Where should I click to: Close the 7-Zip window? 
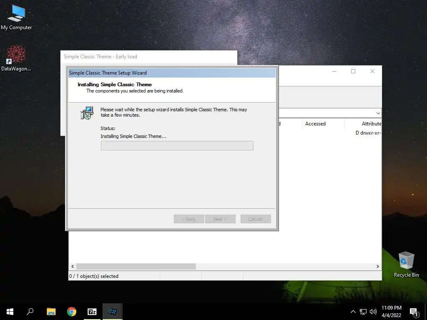372,71
